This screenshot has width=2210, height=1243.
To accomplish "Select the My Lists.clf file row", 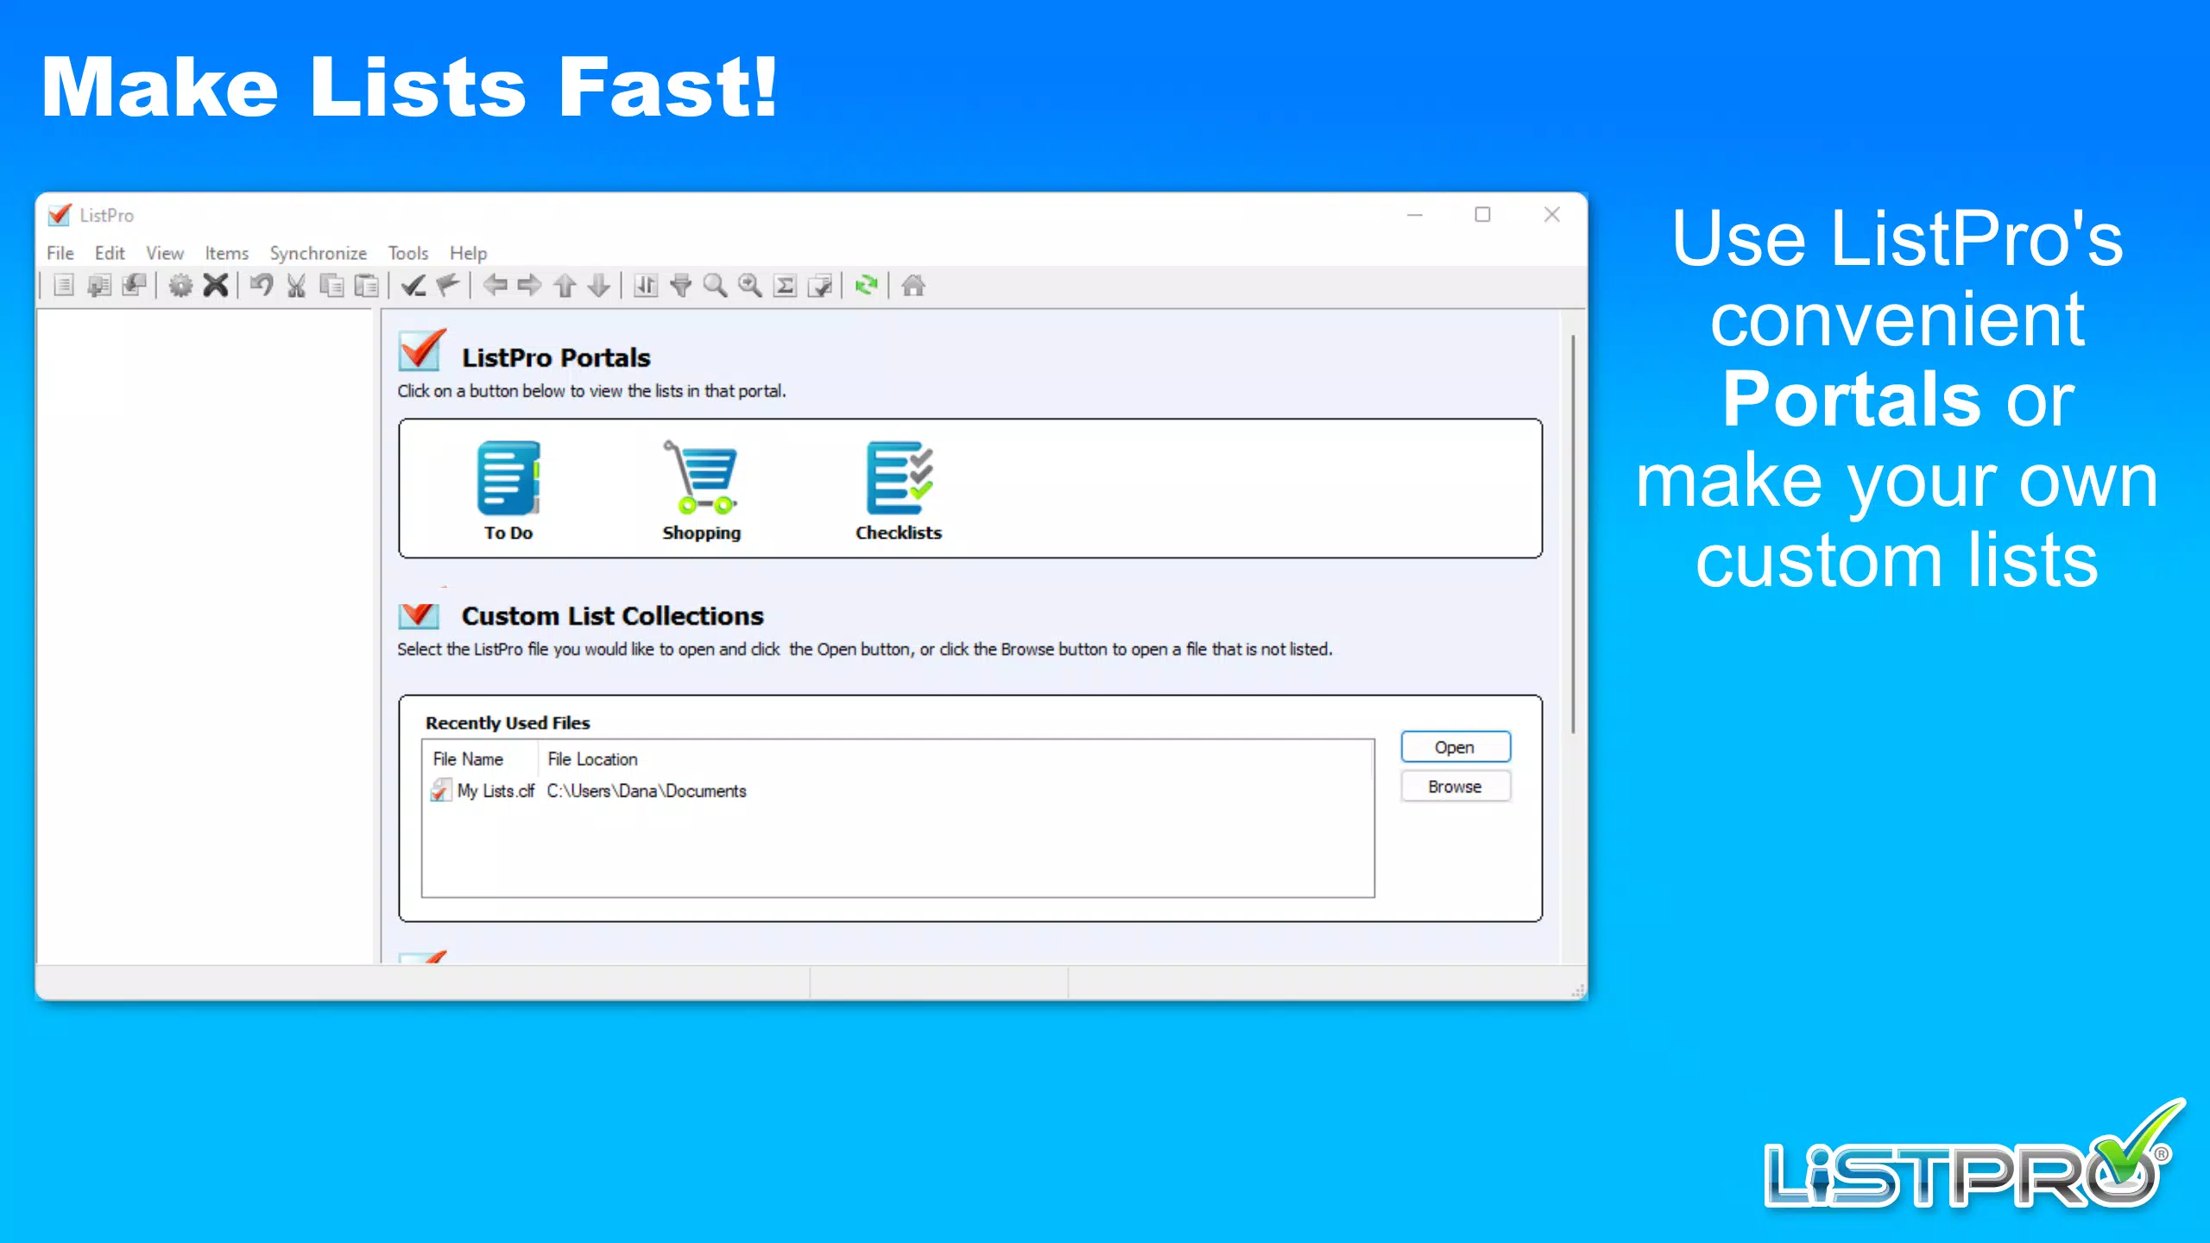I will click(898, 791).
